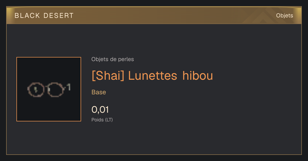The width and height of the screenshot is (308, 161).
Task: Click the owl glasses item icon
Action: 49,89
